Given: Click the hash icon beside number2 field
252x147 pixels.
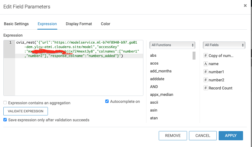Looking at the screenshot, I should point(206,80).
